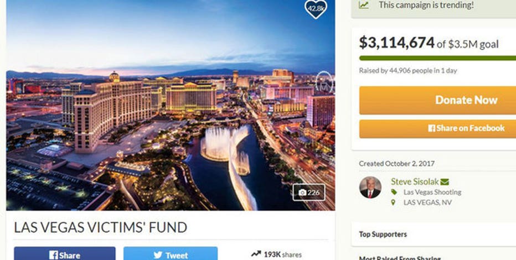Click the heart icon showing 42.8k
The image size is (516, 260).
[316, 8]
